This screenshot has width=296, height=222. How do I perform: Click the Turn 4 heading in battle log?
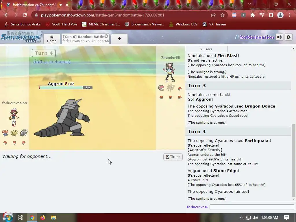tap(197, 132)
